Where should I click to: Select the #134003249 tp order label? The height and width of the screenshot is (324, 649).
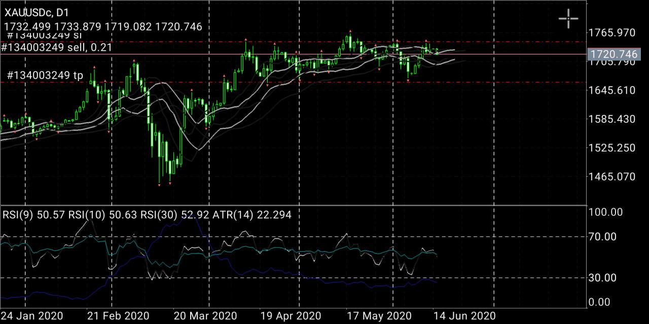(45, 75)
